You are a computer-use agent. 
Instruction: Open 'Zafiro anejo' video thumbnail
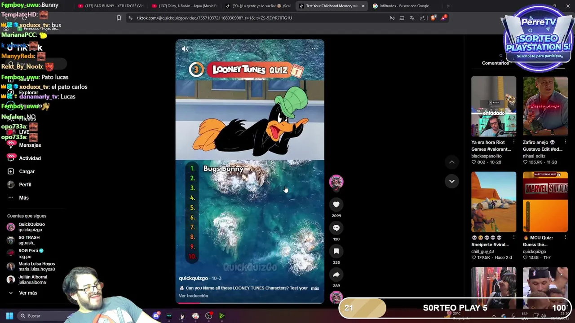coord(545,106)
